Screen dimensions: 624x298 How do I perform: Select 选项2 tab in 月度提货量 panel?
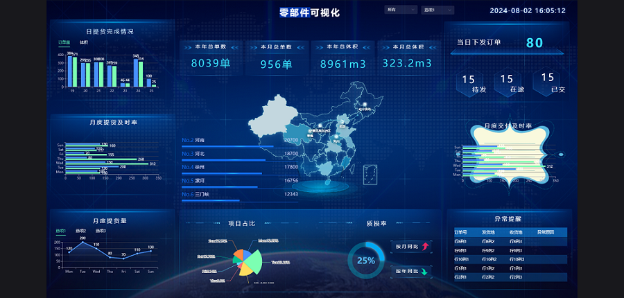pos(81,231)
